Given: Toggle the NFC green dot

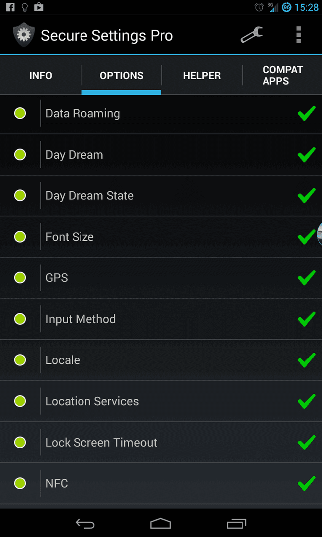Looking at the screenshot, I should (20, 483).
